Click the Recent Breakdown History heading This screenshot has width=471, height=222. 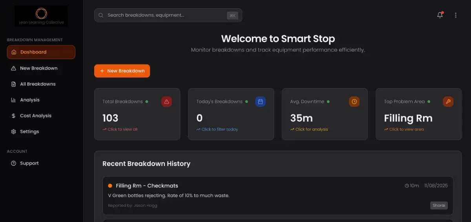pyautogui.click(x=146, y=164)
